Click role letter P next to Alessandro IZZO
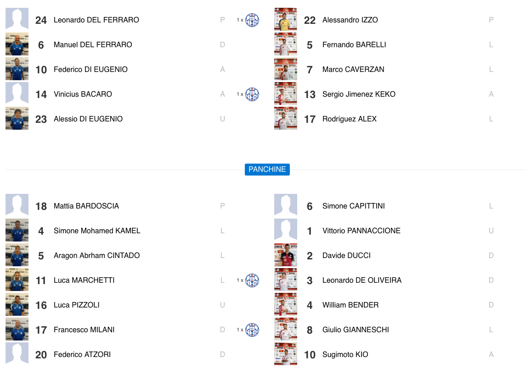The height and width of the screenshot is (368, 525). pyautogui.click(x=491, y=20)
